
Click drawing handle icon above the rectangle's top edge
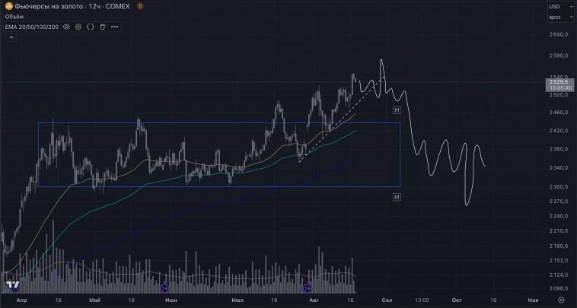coord(397,110)
